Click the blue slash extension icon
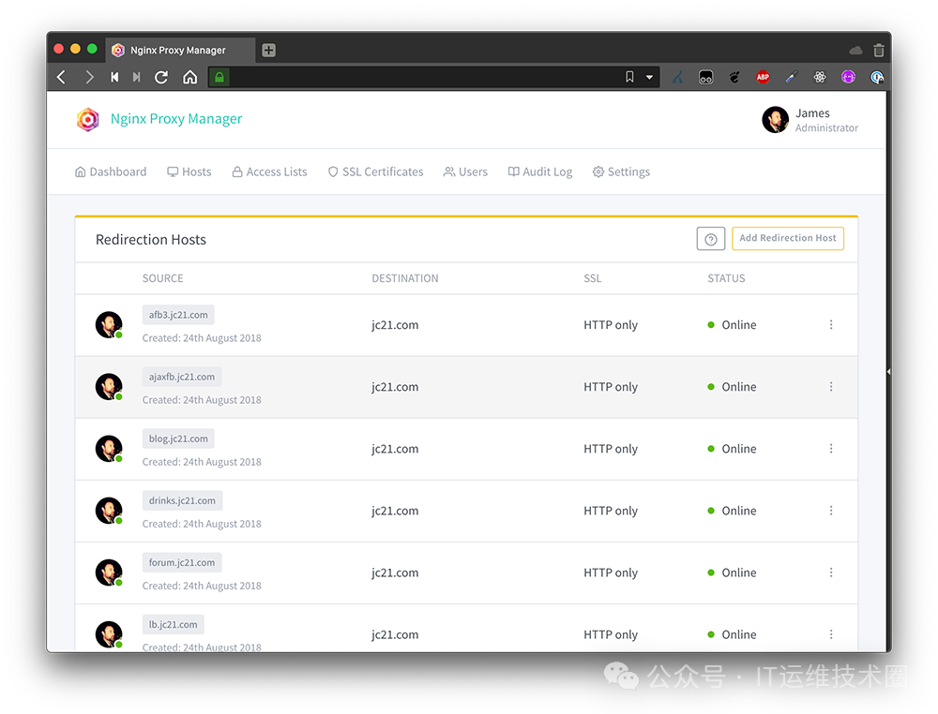Screen dimensions: 938x714 677,77
